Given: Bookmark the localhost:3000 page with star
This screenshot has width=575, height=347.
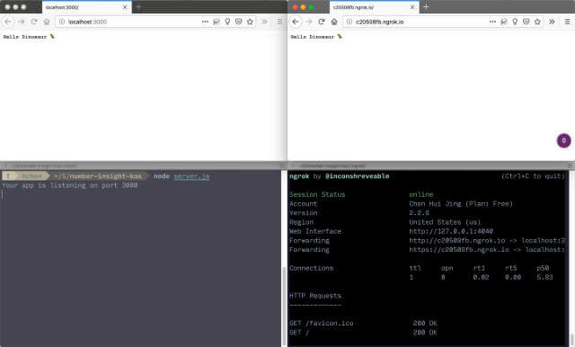Looking at the screenshot, I should pos(250,22).
